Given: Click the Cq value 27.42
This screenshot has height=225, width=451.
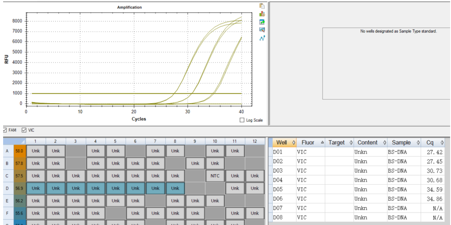Looking at the screenshot, I should (x=435, y=152).
